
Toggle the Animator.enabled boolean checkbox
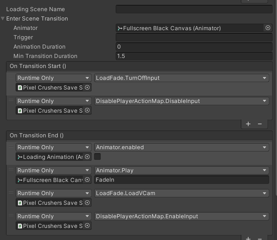tap(97, 157)
